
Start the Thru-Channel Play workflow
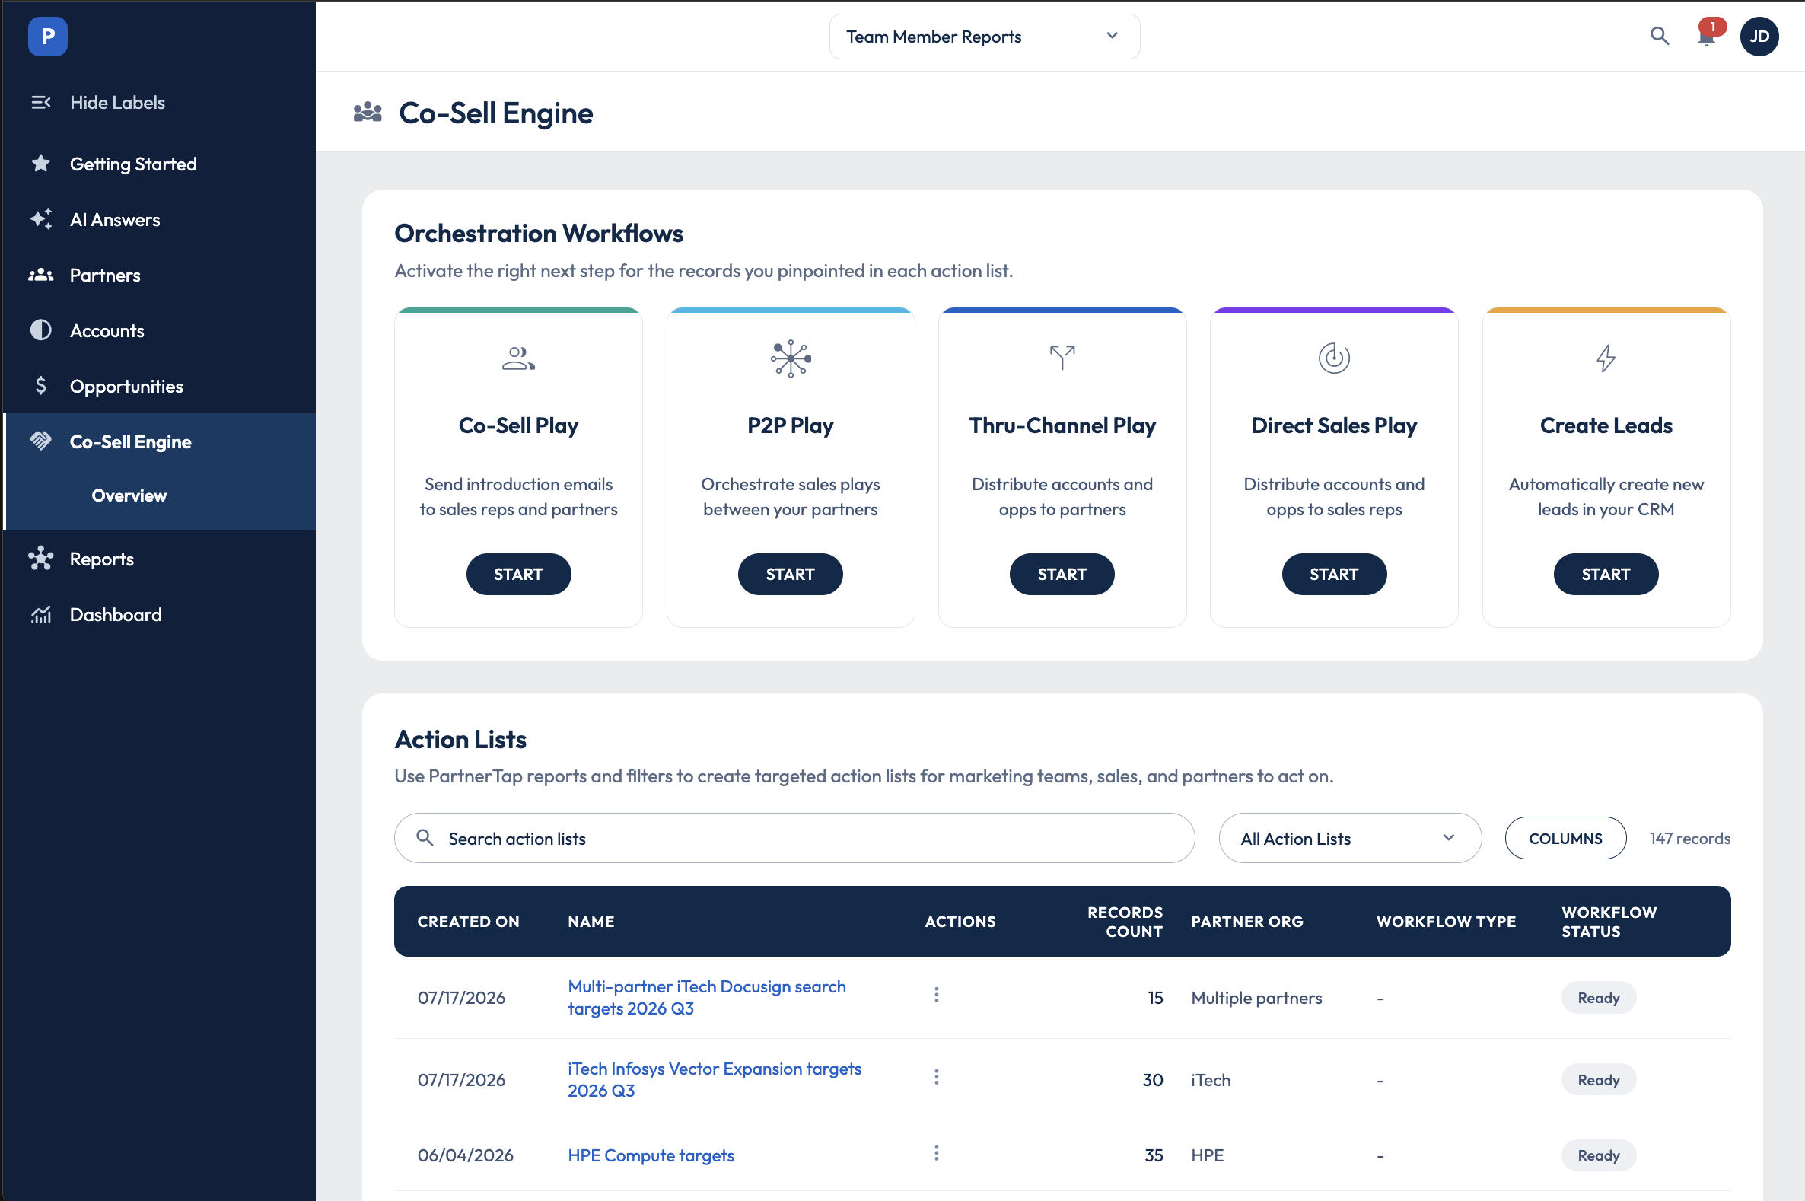1062,574
